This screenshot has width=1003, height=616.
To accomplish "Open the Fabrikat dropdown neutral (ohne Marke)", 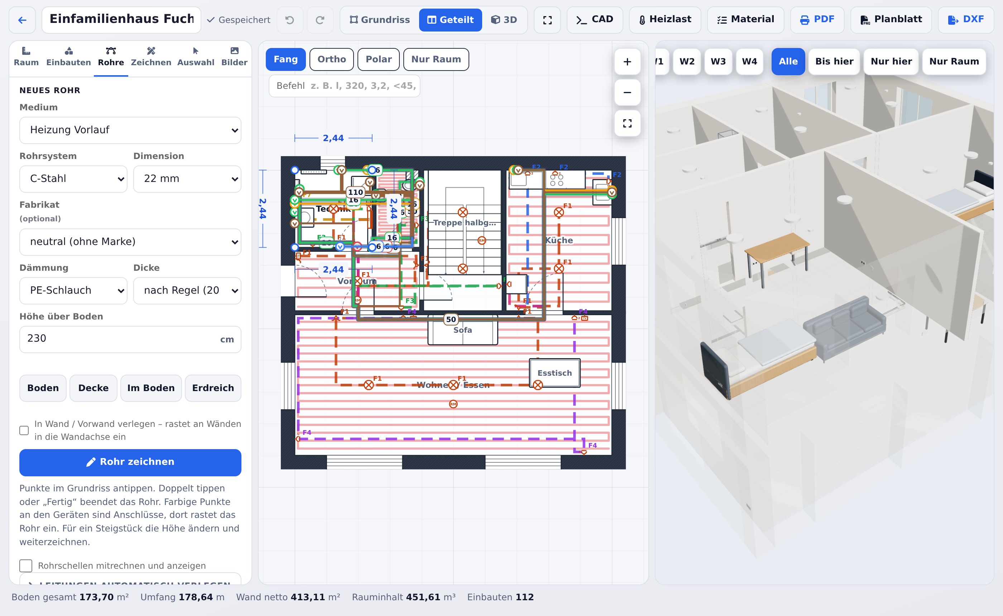I will (x=130, y=242).
